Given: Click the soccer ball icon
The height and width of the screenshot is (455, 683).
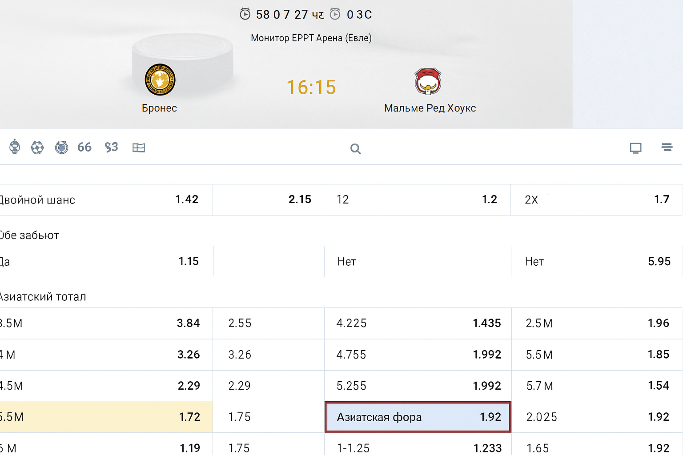Looking at the screenshot, I should coord(37,147).
